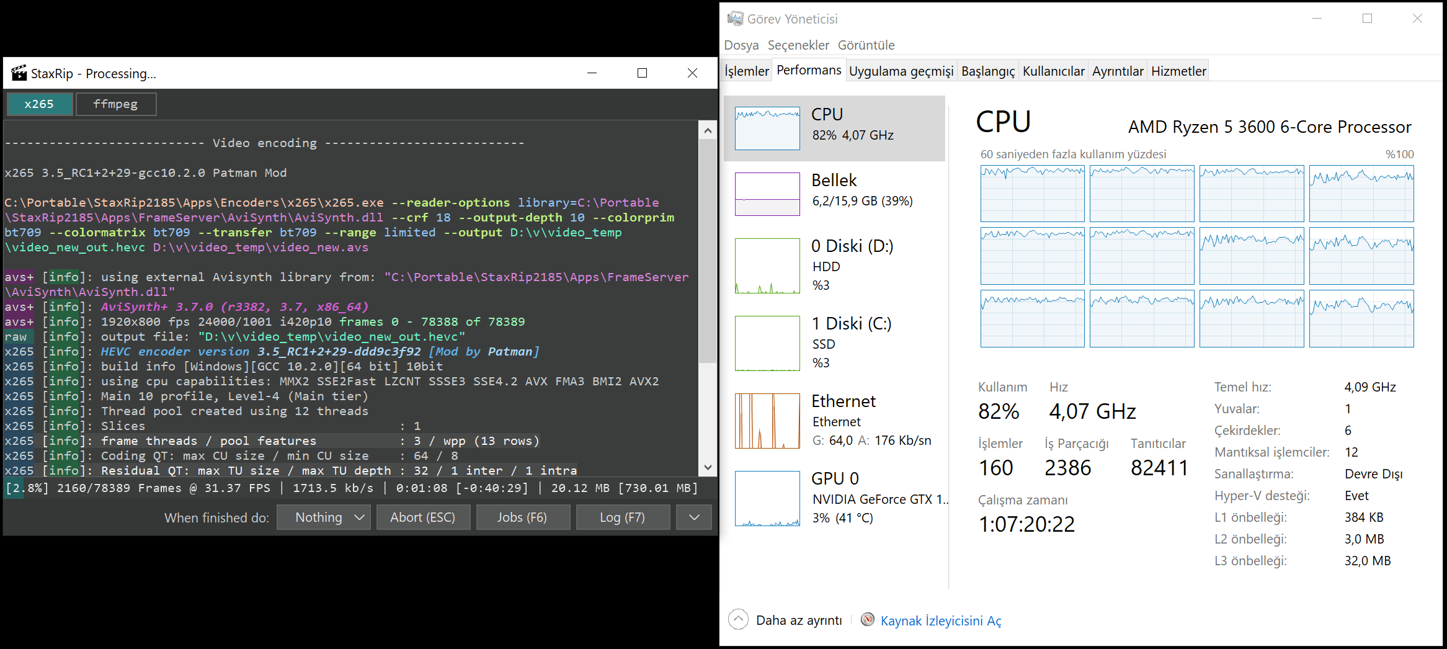Image resolution: width=1447 pixels, height=649 pixels.
Task: Open 'Kaynak İzleyicisini Aç' link
Action: (940, 620)
